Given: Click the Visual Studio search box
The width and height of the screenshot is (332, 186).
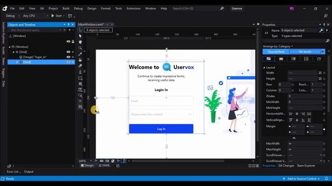Looking at the screenshot, I should click(198, 8).
